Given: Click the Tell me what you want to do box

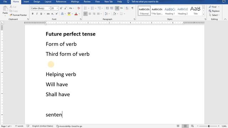Looking at the screenshot, I should [145, 1].
